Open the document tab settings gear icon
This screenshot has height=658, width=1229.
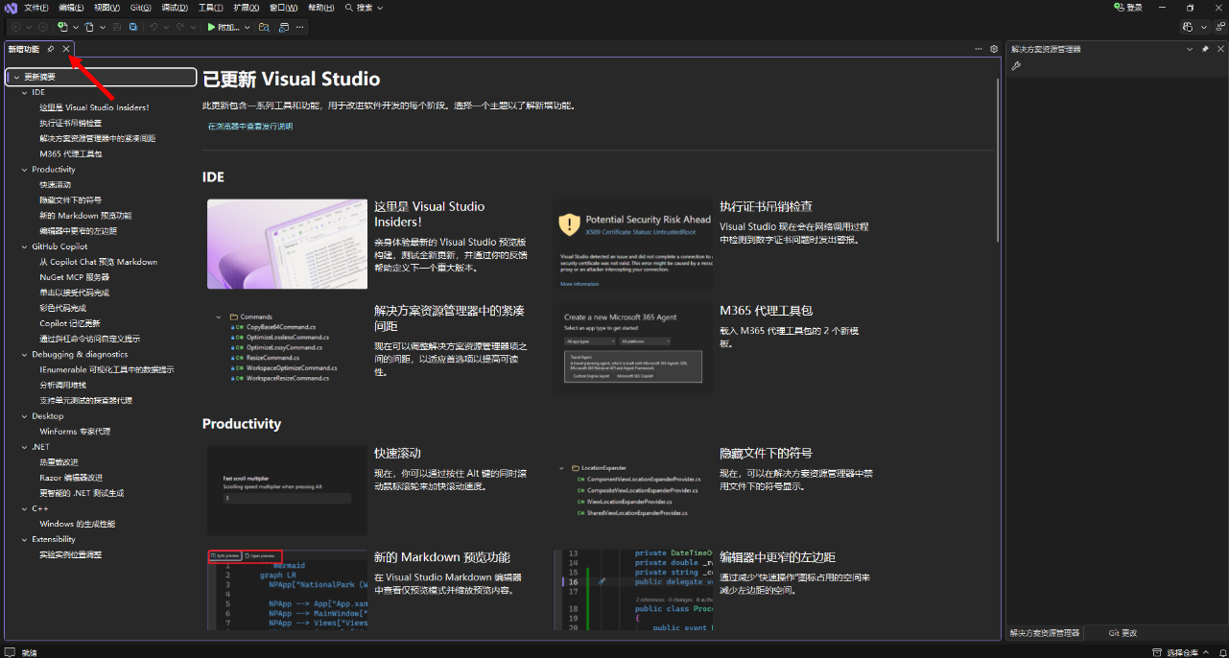pyautogui.click(x=994, y=49)
